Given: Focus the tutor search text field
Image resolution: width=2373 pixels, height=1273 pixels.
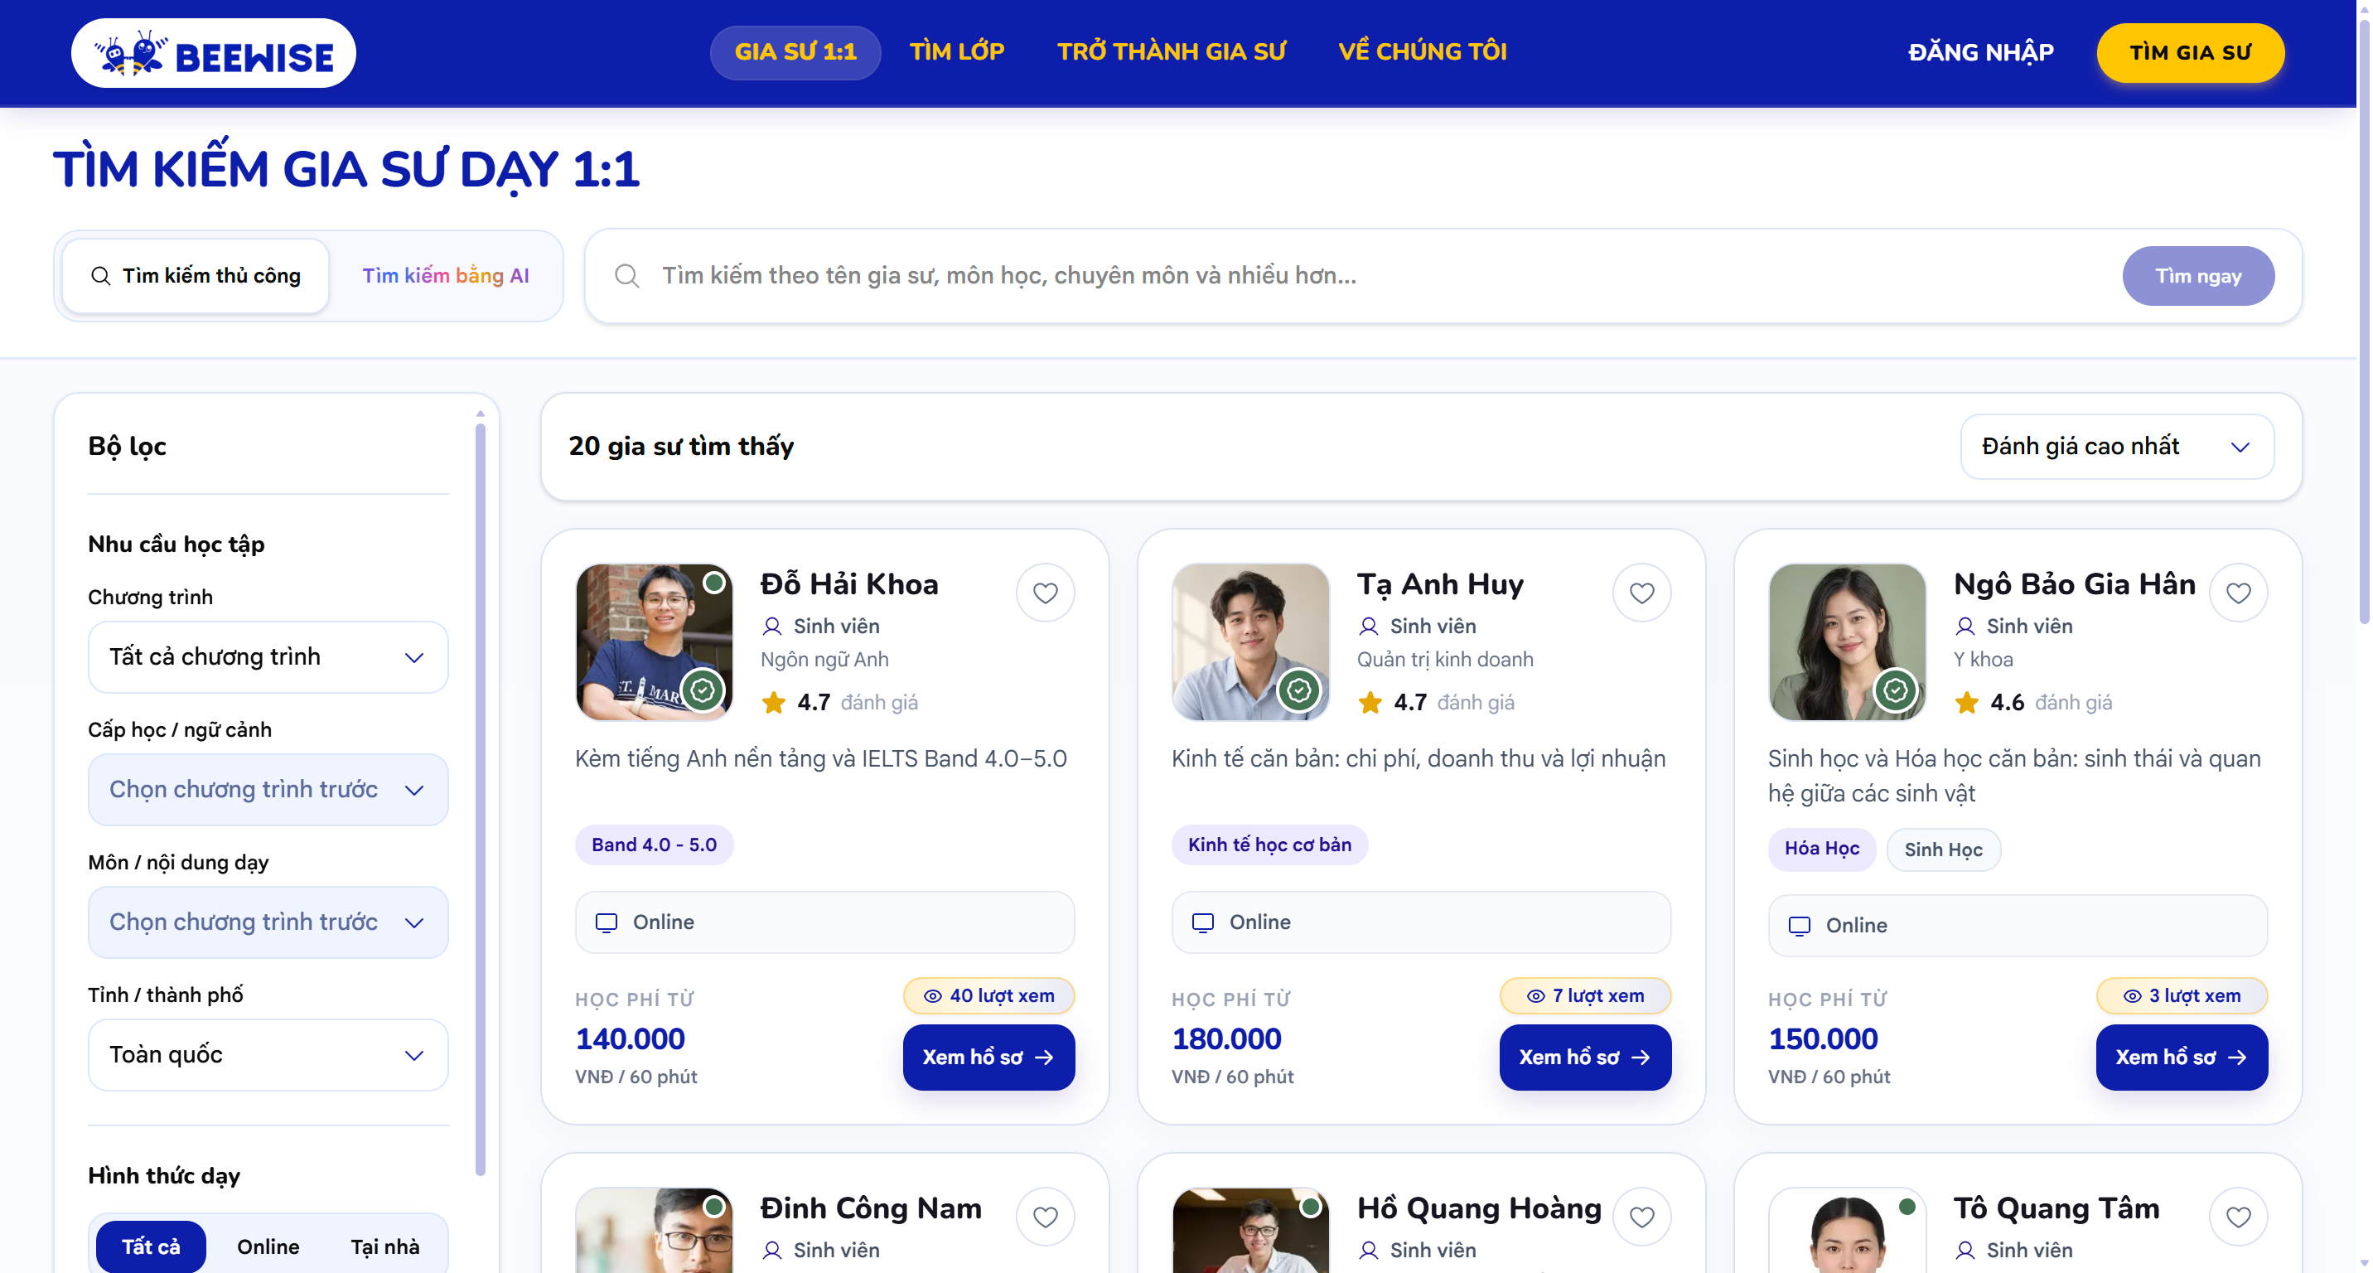Looking at the screenshot, I should (x=1382, y=275).
